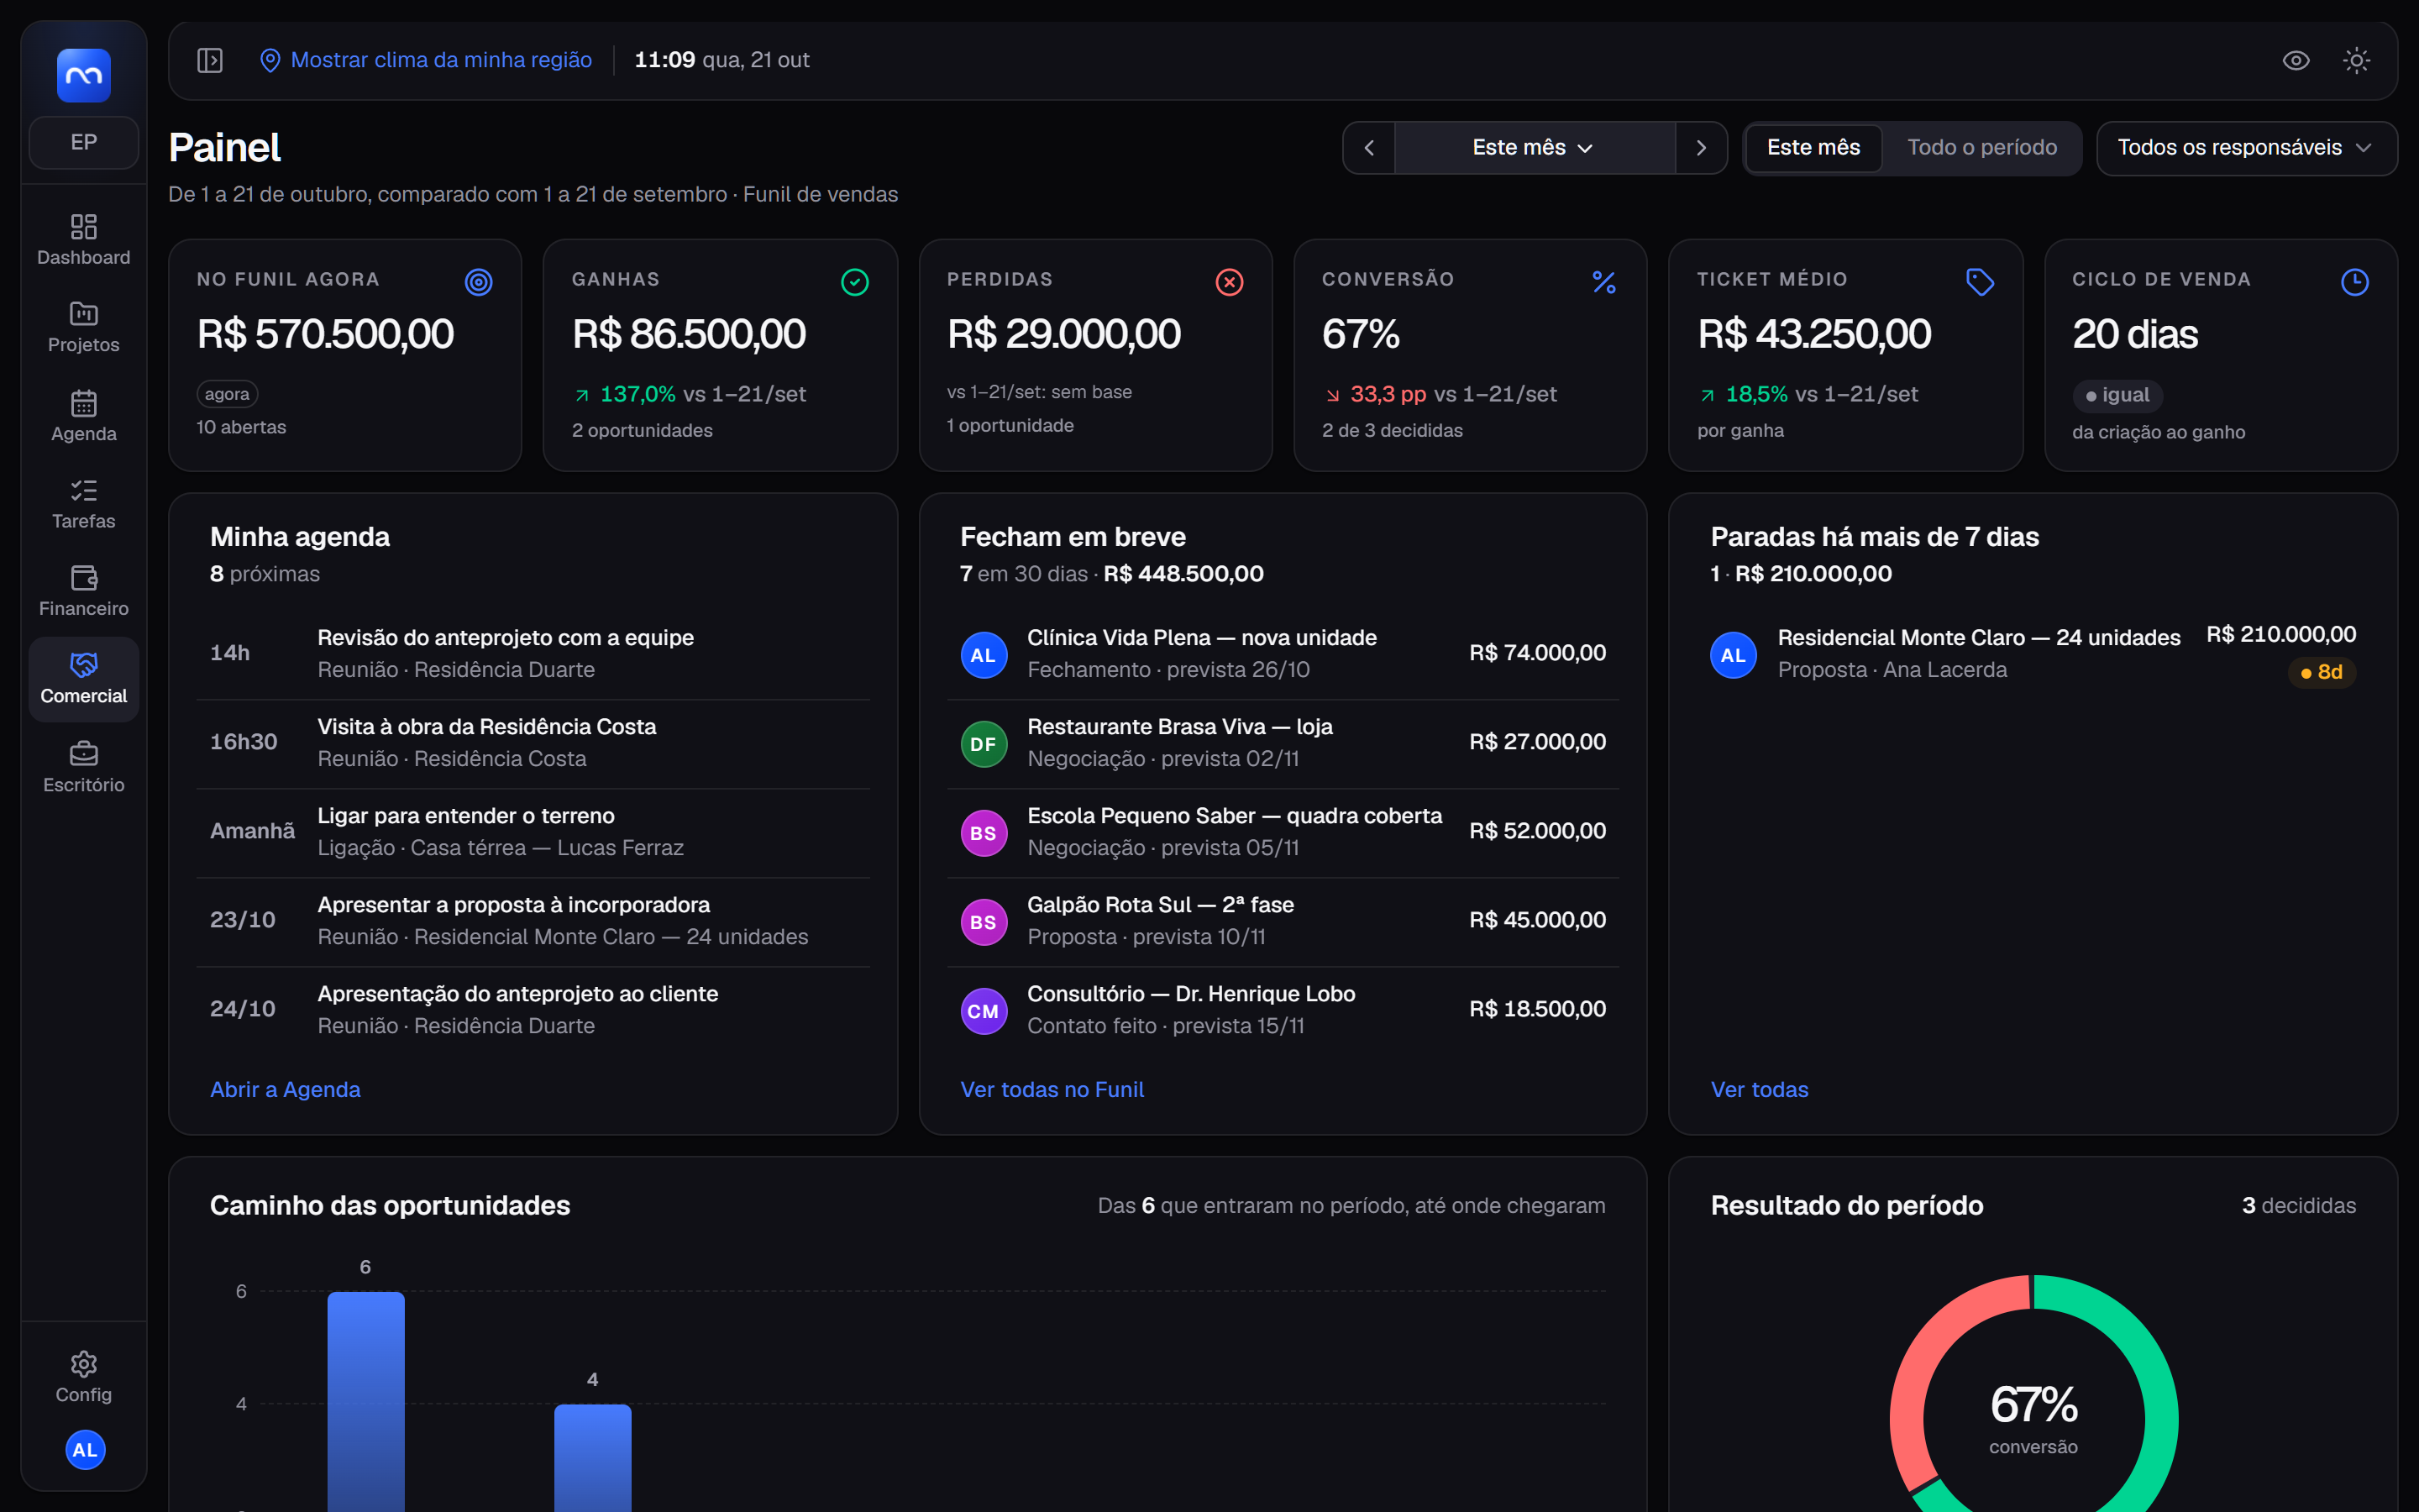Click Ver todas under Paradas
The image size is (2419, 1512).
1760,1089
